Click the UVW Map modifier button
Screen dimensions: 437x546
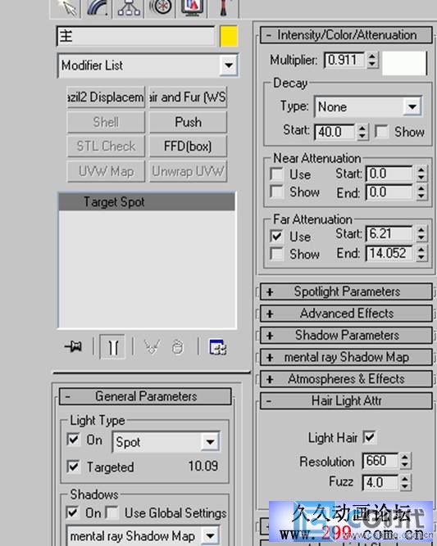(106, 171)
